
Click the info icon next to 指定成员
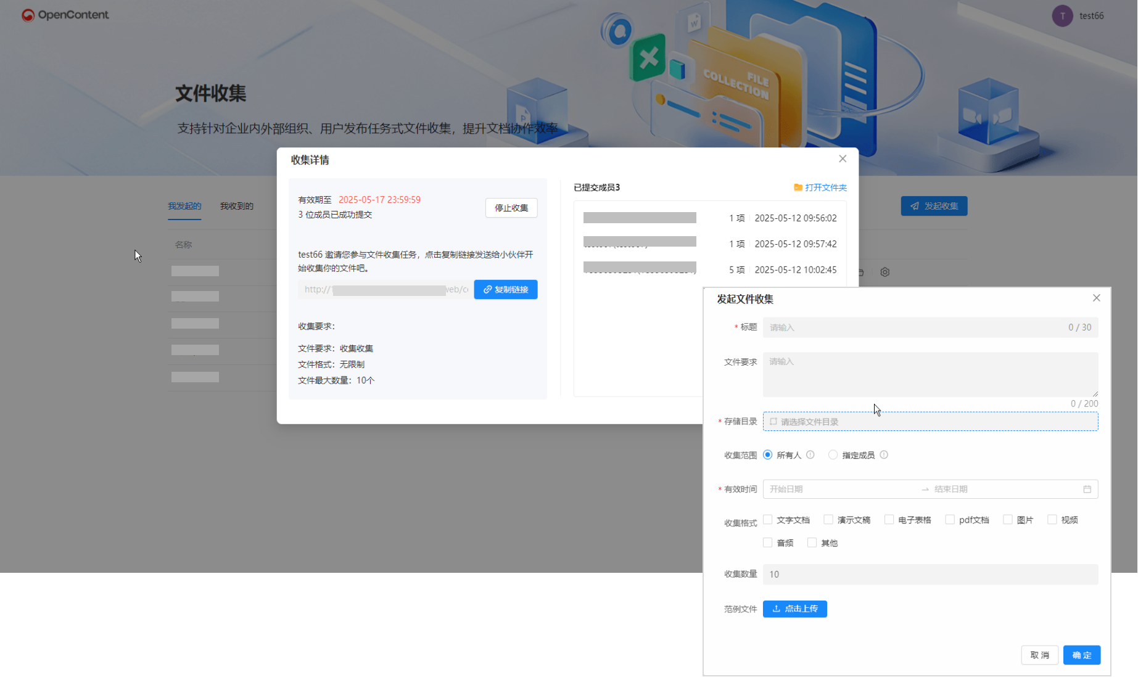pos(884,455)
